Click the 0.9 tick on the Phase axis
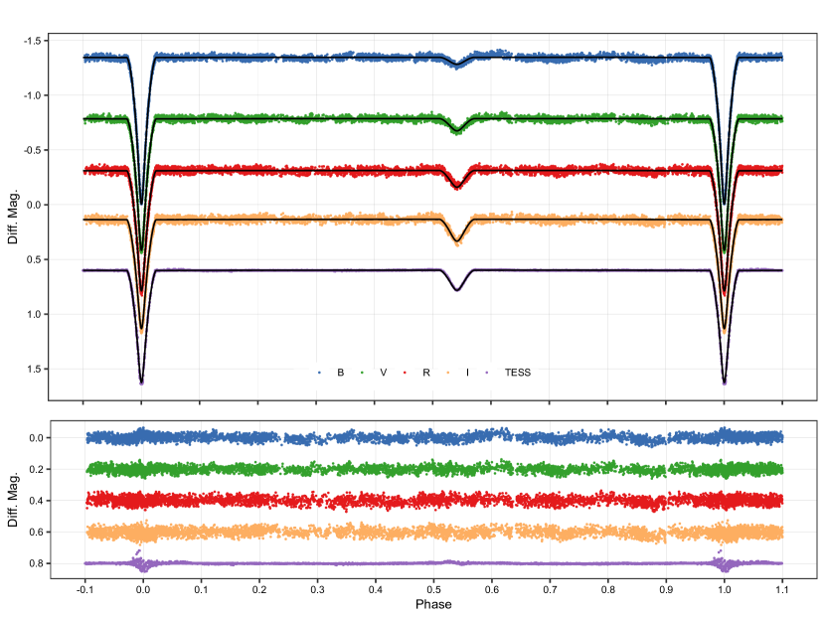This screenshot has height=619, width=825. pyautogui.click(x=666, y=589)
